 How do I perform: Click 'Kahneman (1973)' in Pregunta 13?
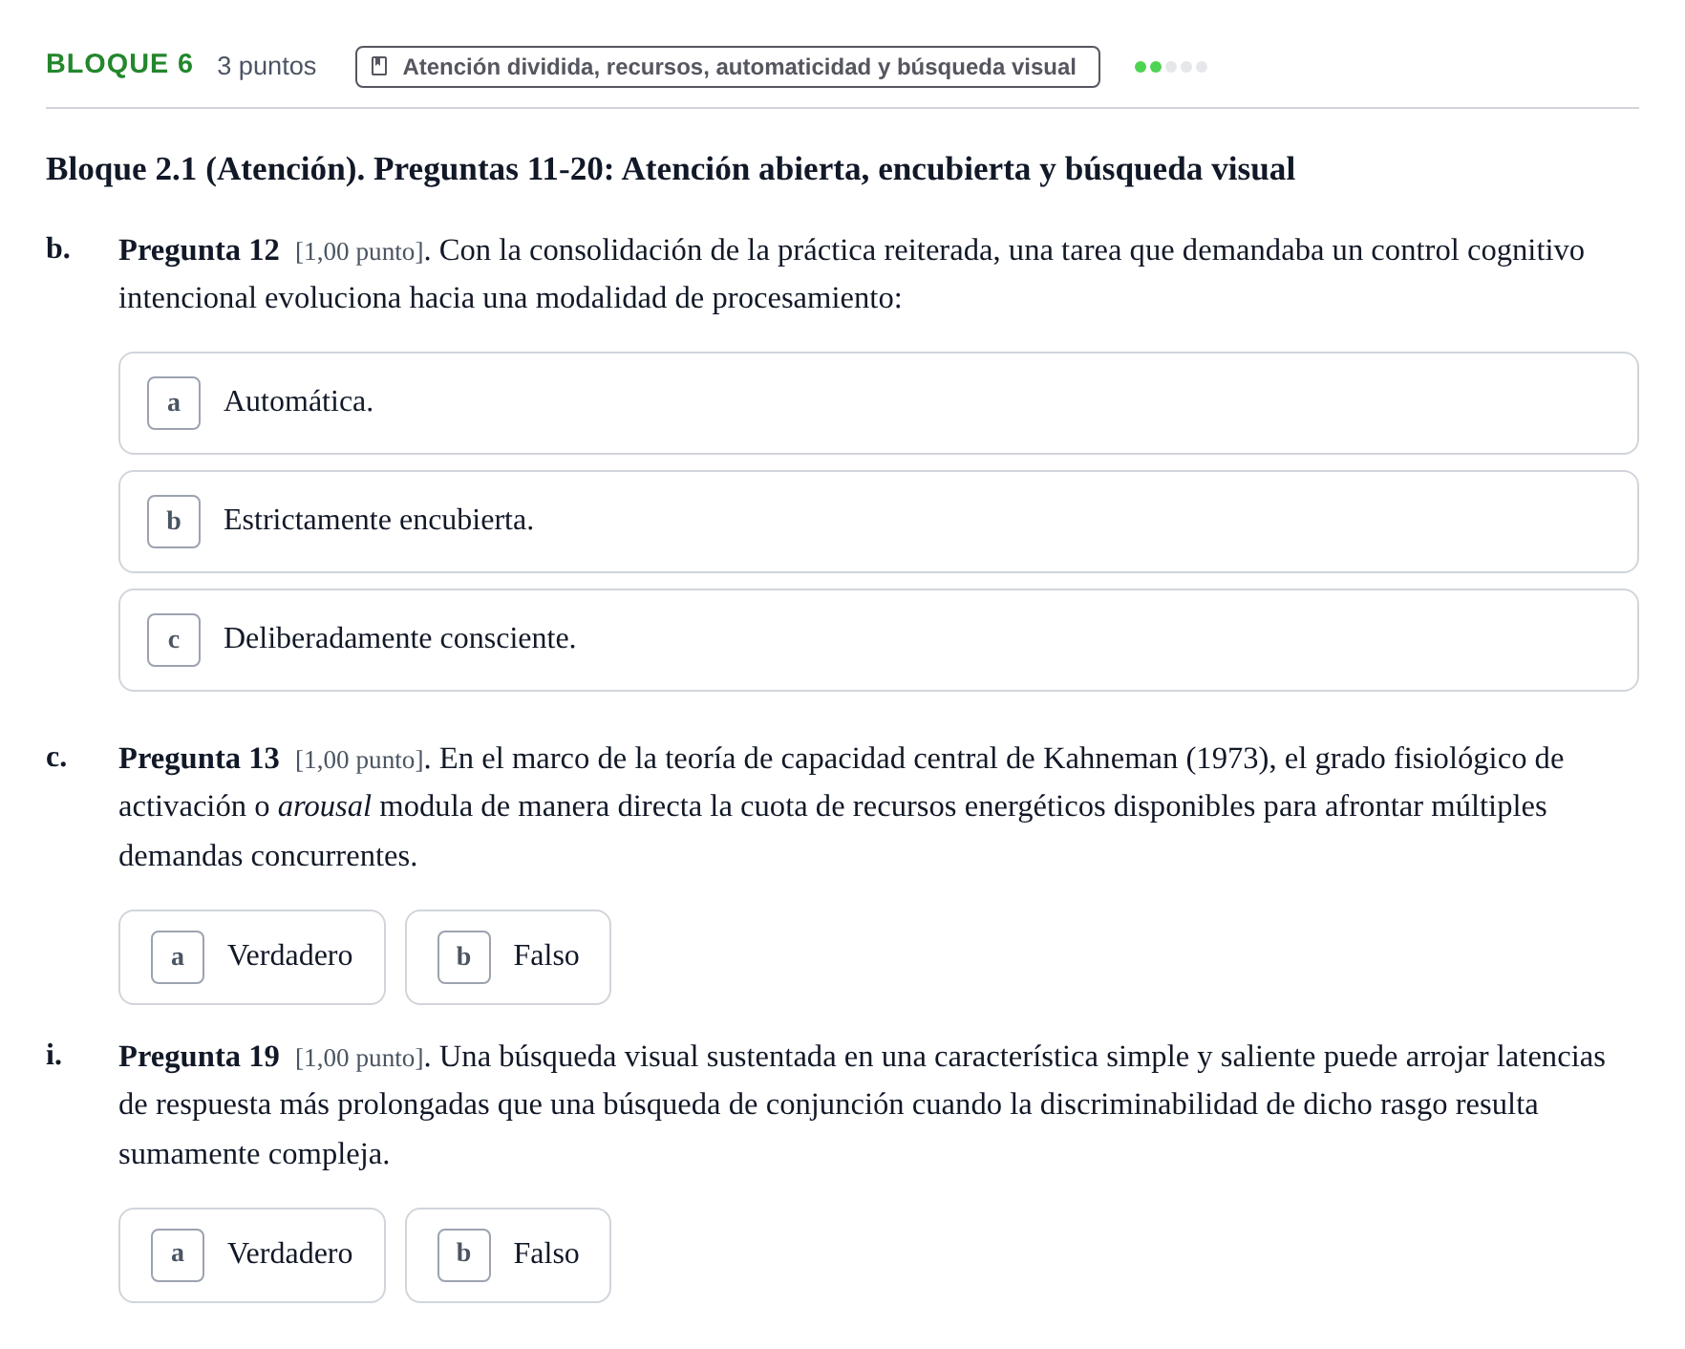1159,759
